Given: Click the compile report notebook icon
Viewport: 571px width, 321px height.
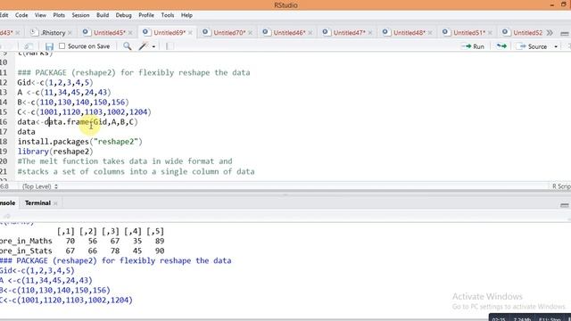Looking at the screenshot, I should [x=170, y=46].
